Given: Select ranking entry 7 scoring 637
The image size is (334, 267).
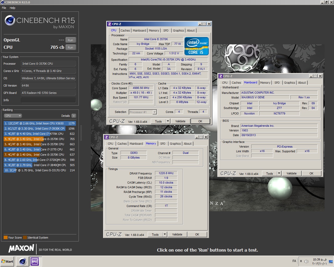Looking at the screenshot, I should point(40,155).
